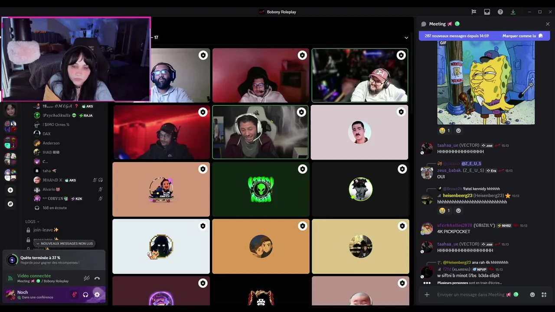
Task: Expand the second server folder in sidebar
Action: pos(10,142)
